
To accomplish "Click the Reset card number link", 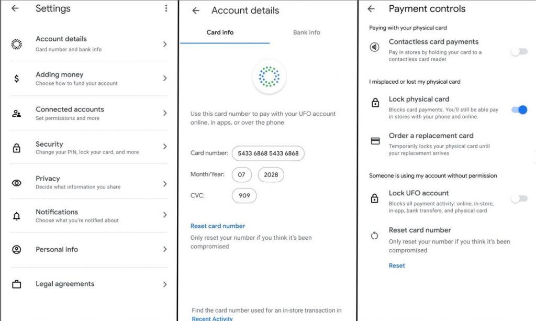I will (x=218, y=226).
